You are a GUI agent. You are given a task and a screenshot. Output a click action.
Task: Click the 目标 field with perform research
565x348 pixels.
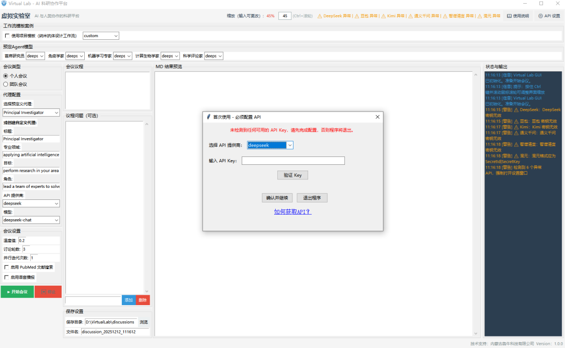tap(31, 171)
